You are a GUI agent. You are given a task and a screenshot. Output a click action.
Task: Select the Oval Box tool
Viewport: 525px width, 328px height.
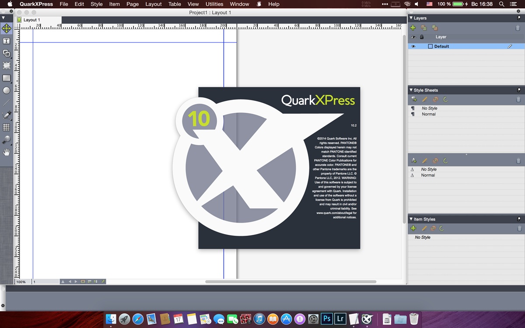(x=7, y=91)
